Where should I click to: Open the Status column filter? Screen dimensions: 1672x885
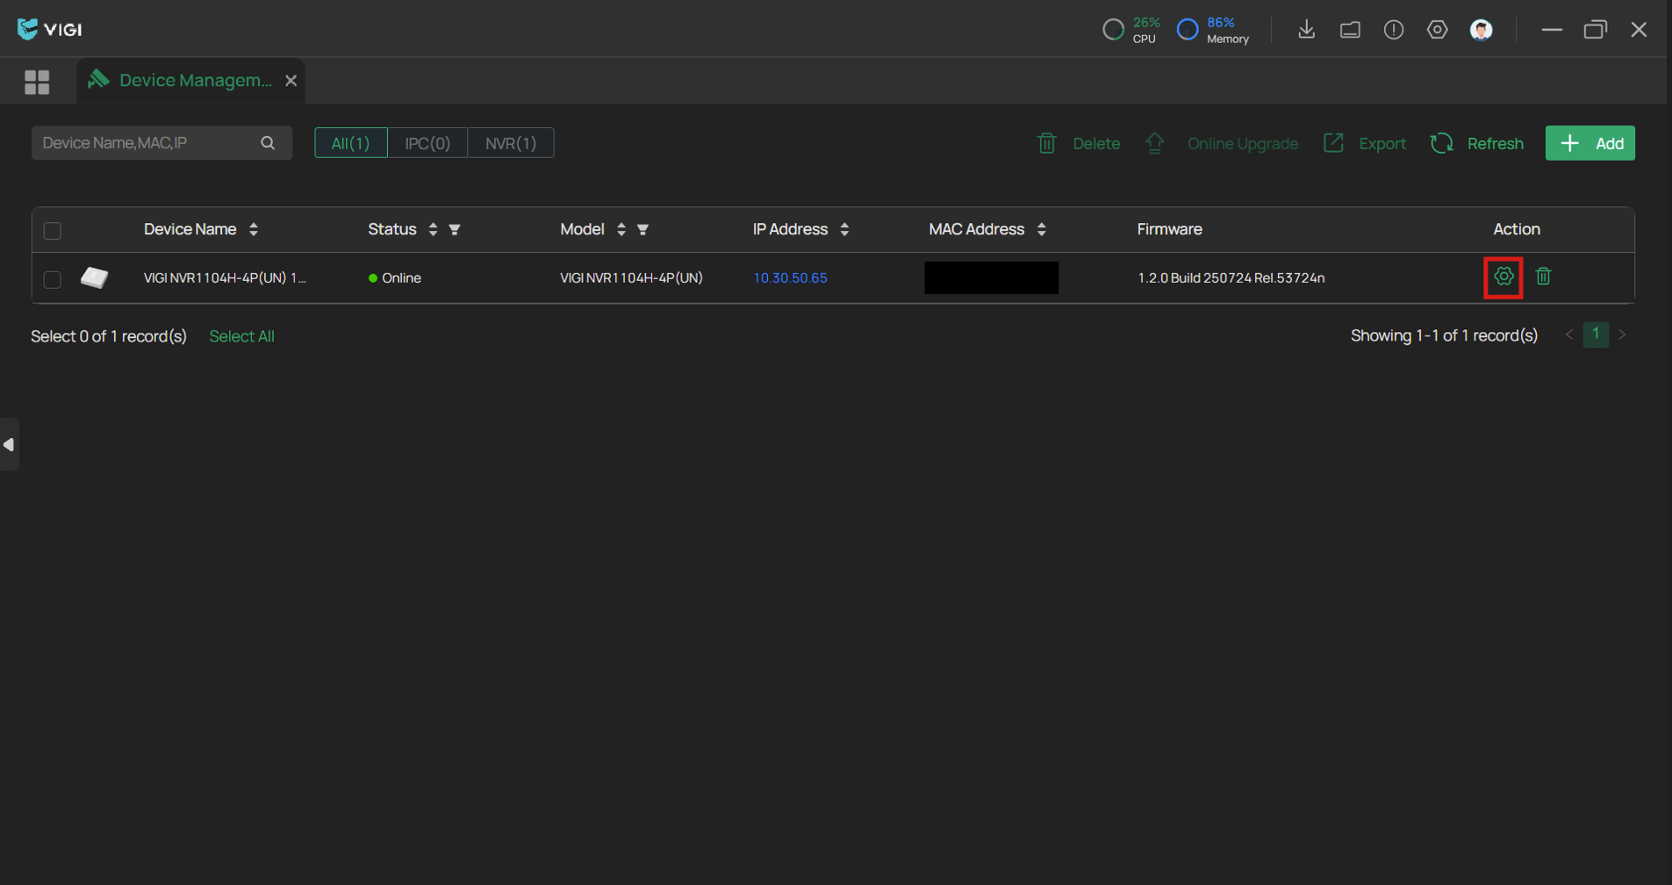pyautogui.click(x=455, y=230)
